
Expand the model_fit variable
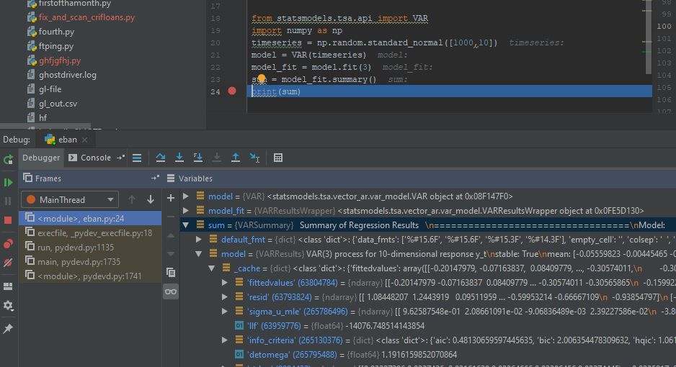coord(186,210)
